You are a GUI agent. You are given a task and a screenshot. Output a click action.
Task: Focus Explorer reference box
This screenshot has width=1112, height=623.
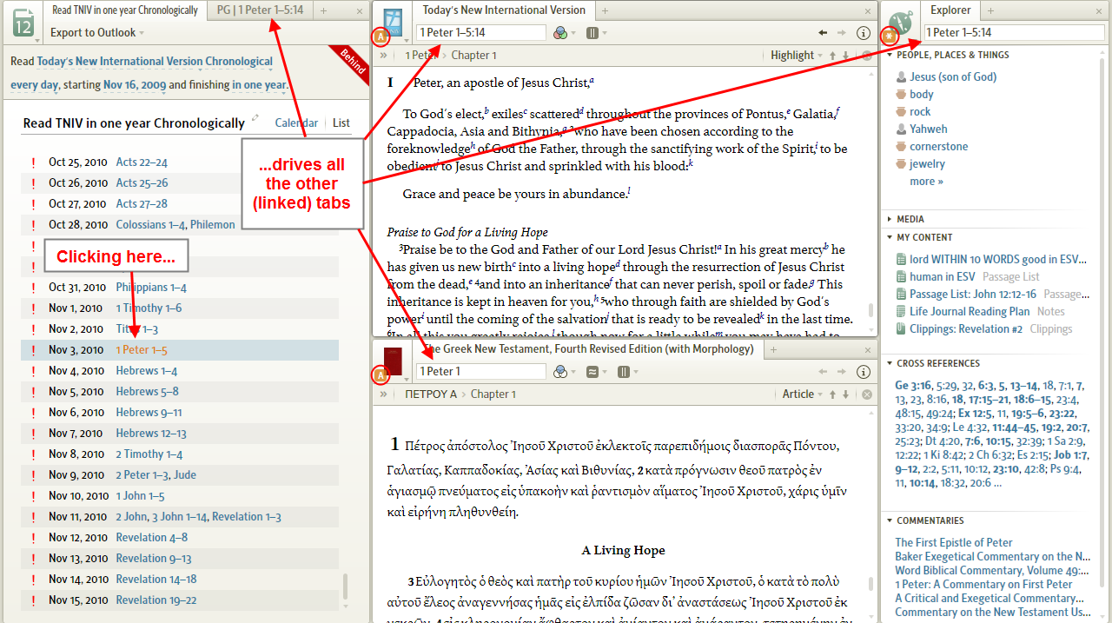tap(1014, 32)
